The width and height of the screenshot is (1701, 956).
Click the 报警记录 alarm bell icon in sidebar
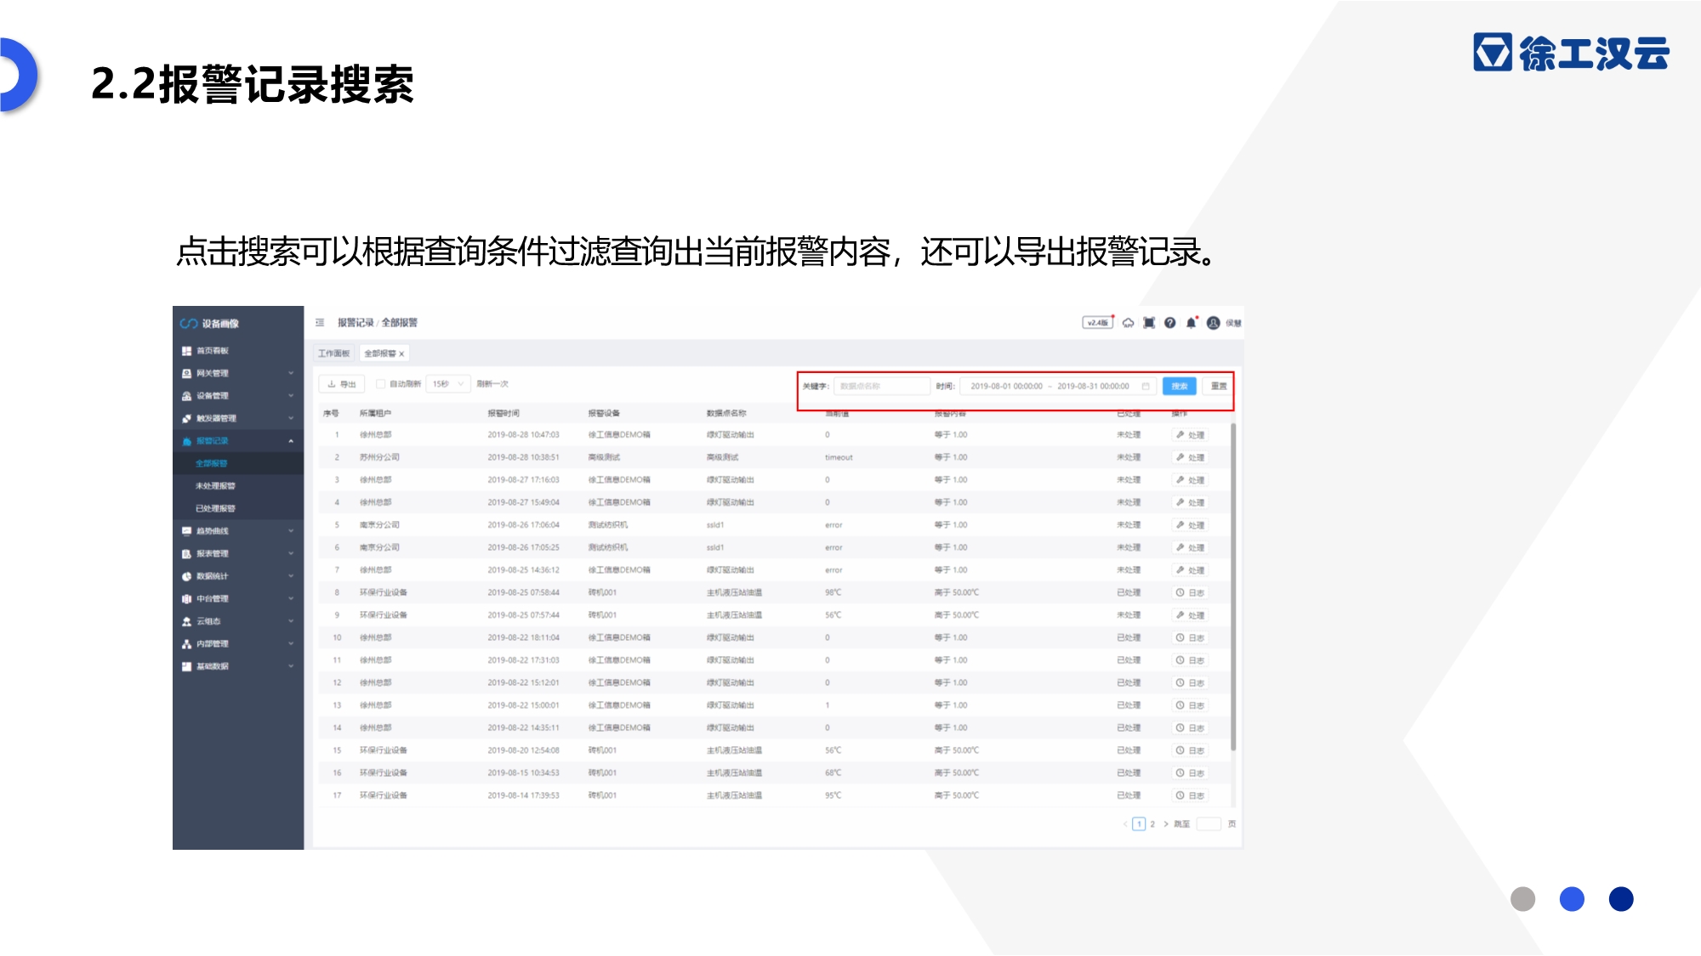click(x=186, y=441)
